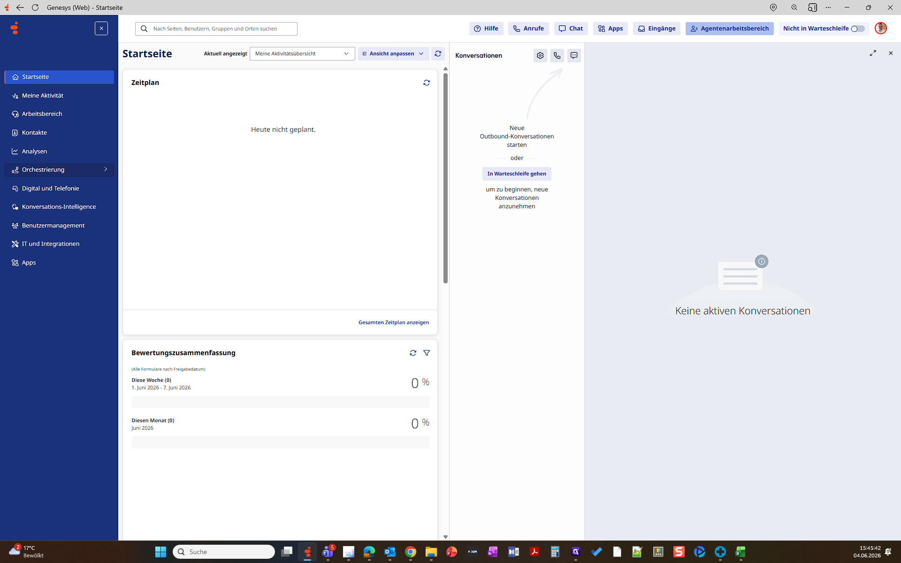Open the cast/device icon in title bar
The image size is (901, 563).
pyautogui.click(x=812, y=8)
